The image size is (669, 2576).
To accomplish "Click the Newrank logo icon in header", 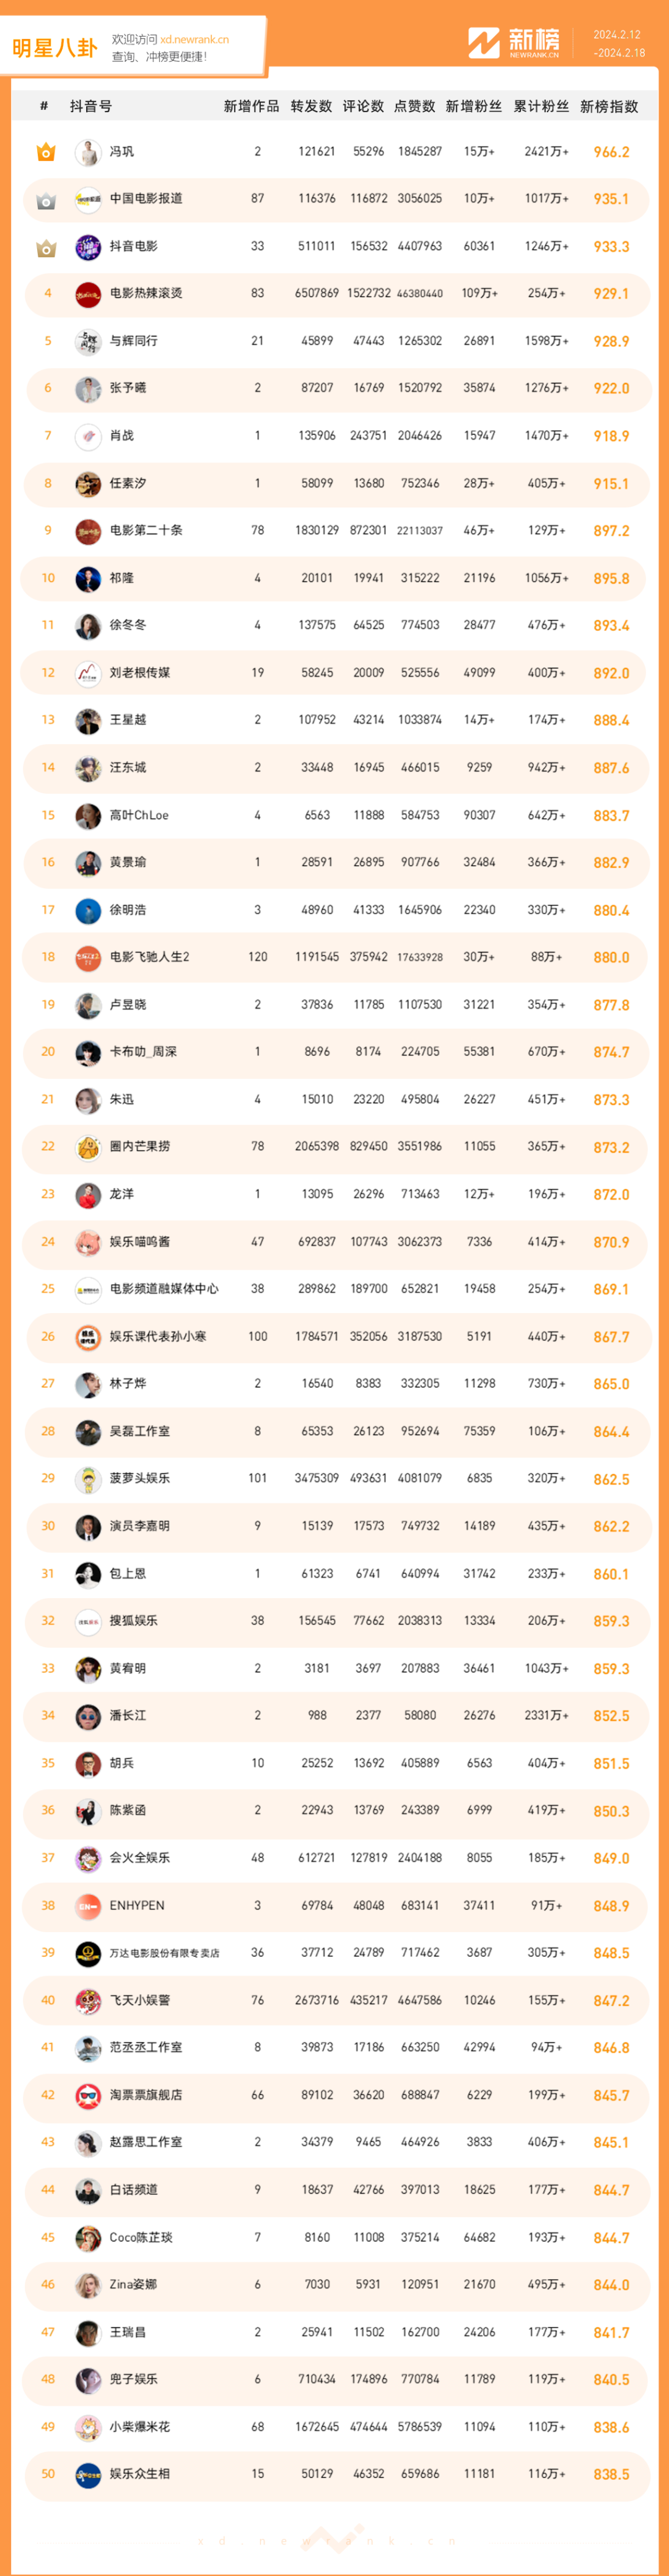I will 484,43.
